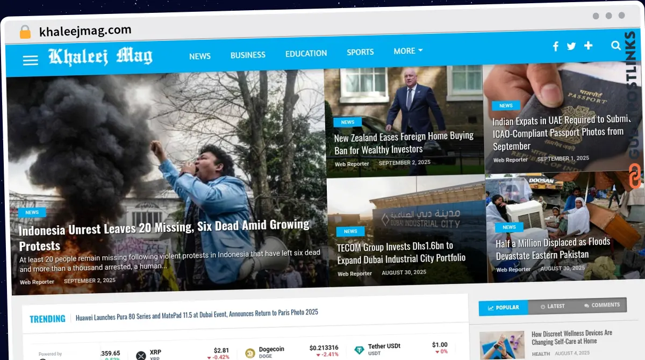Open trending Huawei Pura 80 Series headline

[x=197, y=315]
